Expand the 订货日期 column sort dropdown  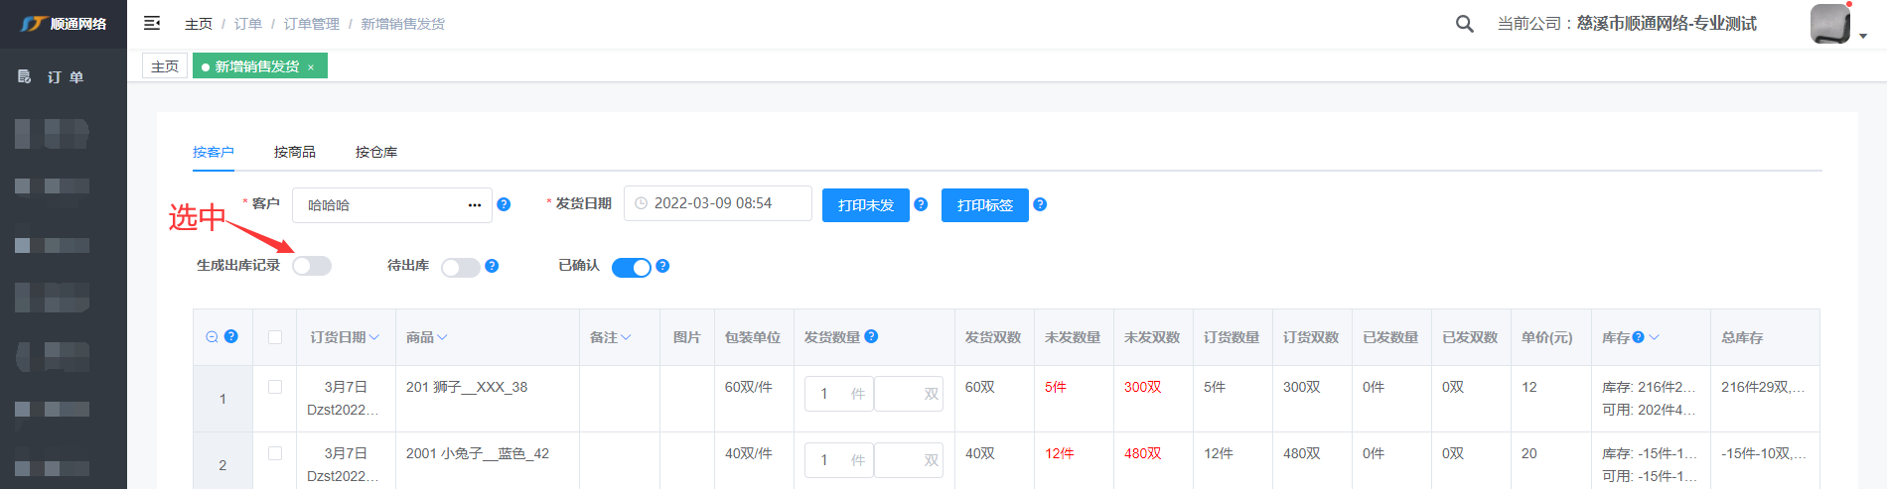click(374, 337)
